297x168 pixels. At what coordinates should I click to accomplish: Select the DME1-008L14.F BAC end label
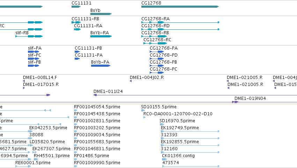coord(40,78)
